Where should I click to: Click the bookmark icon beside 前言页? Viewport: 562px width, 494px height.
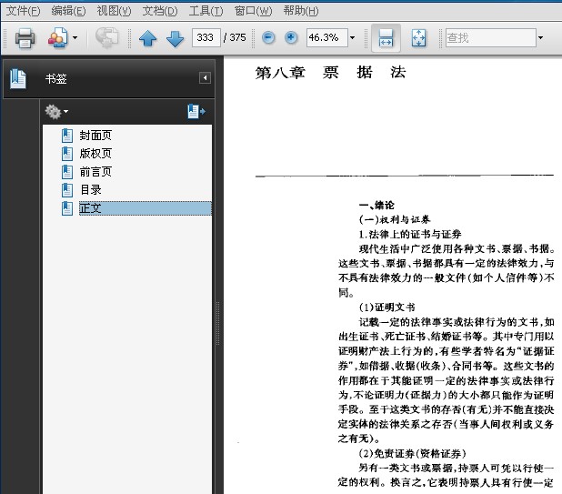coord(67,172)
